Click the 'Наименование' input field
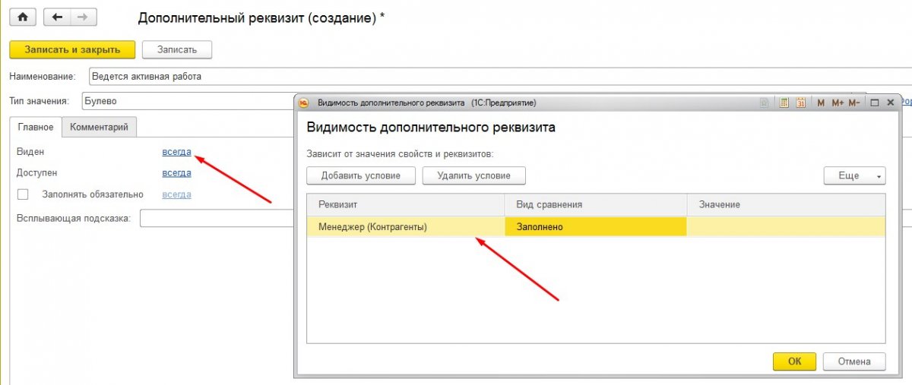Viewport: 912px width, 385px height. (499, 76)
